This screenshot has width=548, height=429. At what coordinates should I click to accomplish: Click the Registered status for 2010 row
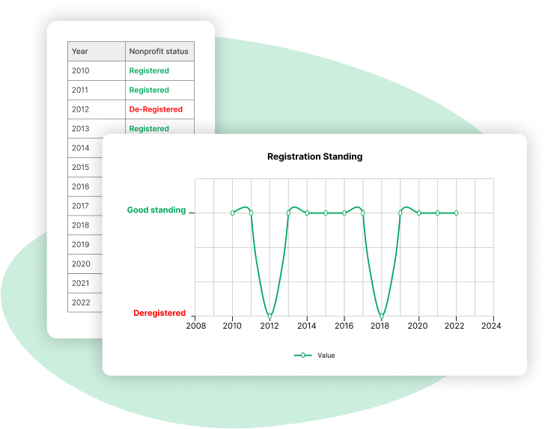tap(149, 71)
